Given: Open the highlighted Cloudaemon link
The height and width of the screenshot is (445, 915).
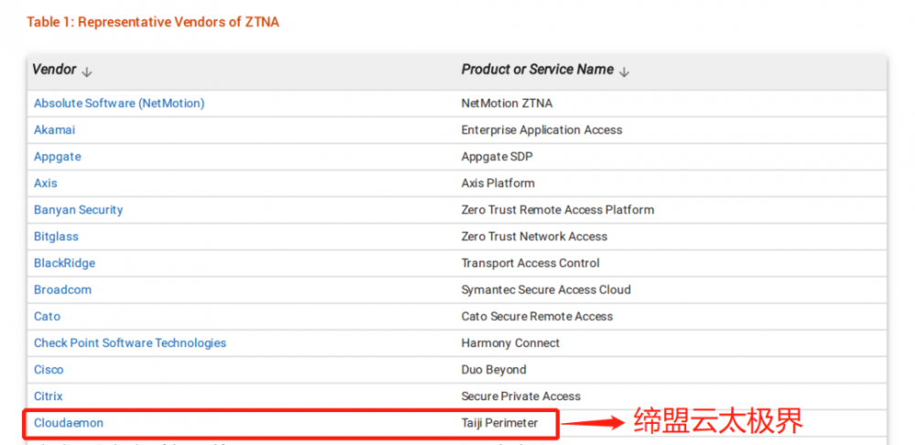Looking at the screenshot, I should coord(69,423).
